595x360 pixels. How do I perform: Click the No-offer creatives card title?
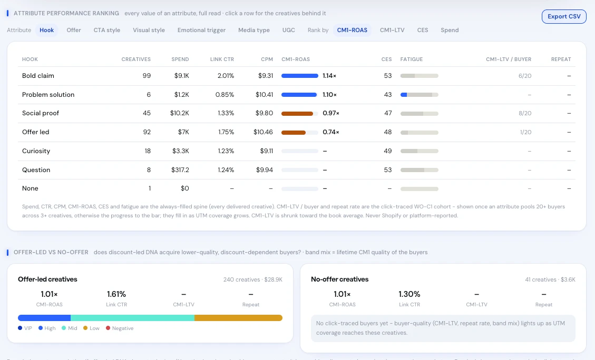click(x=339, y=279)
